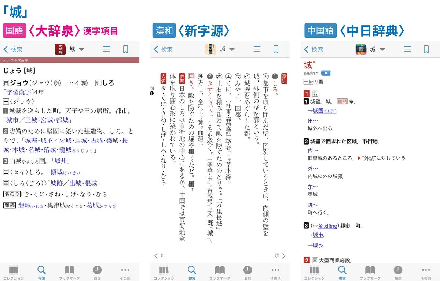
Task: Tap the 大辞泉 dictionary book icon
Action: pos(60,49)
